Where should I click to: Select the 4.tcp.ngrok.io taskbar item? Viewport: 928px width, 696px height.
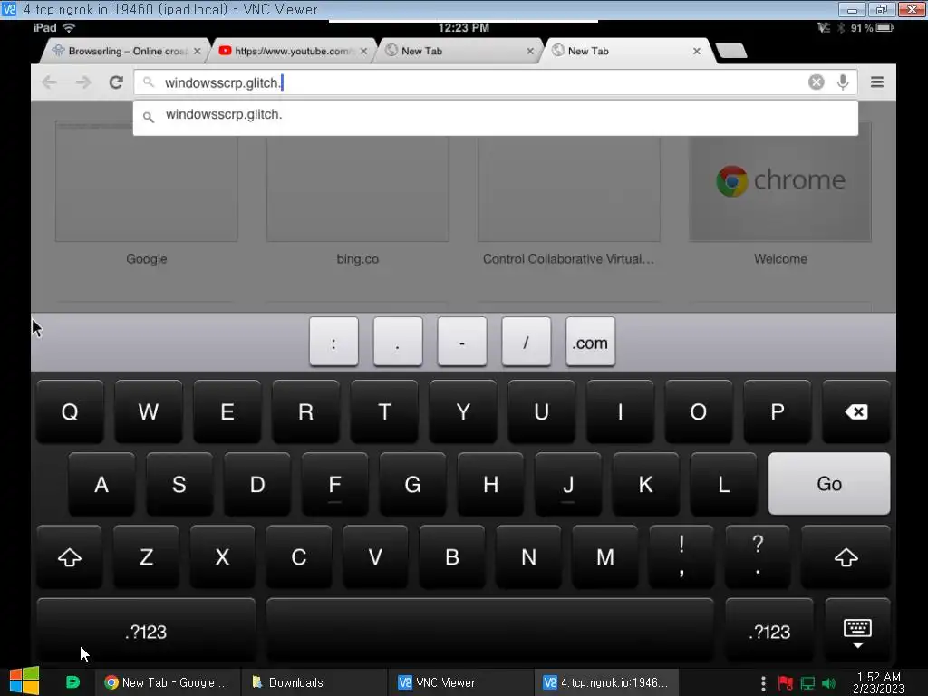click(606, 682)
